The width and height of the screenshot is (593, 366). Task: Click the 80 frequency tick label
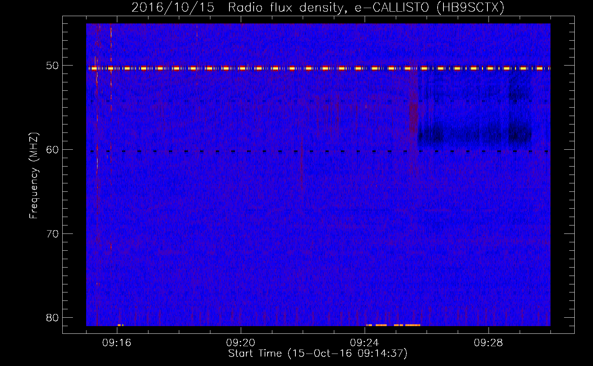pos(52,318)
